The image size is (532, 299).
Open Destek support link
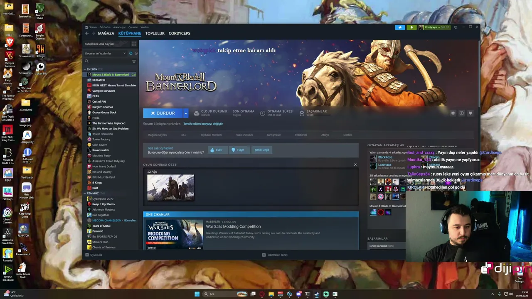tap(348, 135)
